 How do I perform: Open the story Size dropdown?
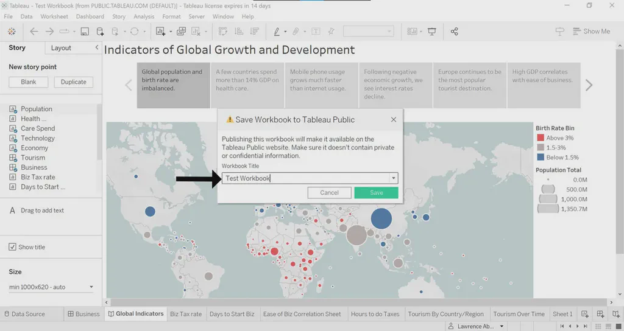(x=51, y=287)
